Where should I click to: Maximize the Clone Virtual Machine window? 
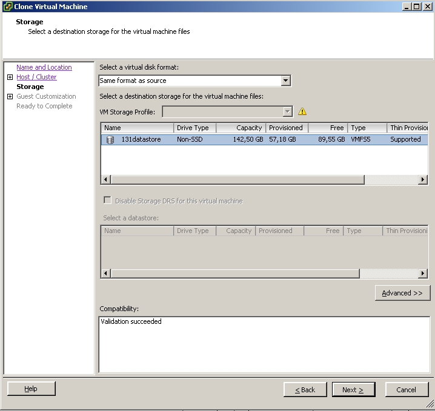tap(417, 7)
